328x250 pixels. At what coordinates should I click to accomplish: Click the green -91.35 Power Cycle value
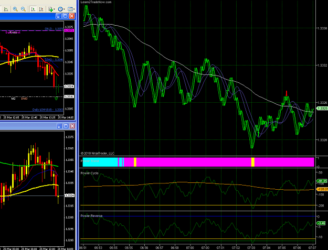tap(322, 181)
